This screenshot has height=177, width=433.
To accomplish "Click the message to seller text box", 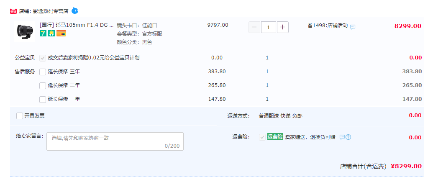I will tap(115, 141).
